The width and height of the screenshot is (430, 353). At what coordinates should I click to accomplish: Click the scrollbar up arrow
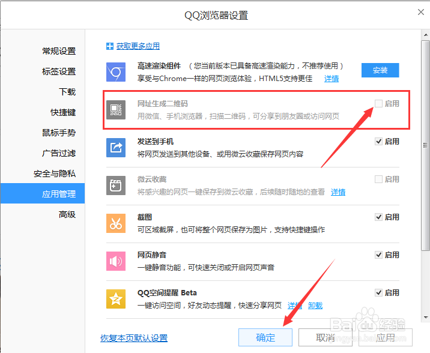click(426, 35)
